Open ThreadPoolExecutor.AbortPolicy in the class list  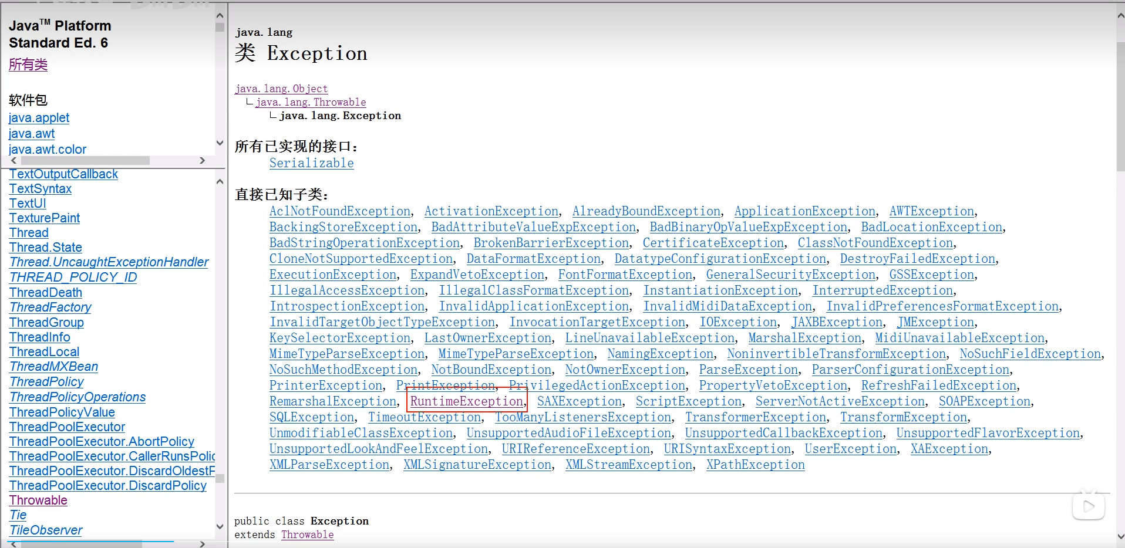(x=102, y=442)
